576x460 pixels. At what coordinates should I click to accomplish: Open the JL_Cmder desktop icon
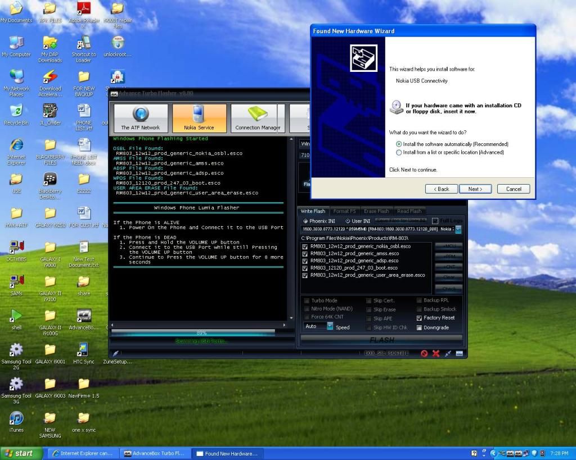pyautogui.click(x=50, y=115)
